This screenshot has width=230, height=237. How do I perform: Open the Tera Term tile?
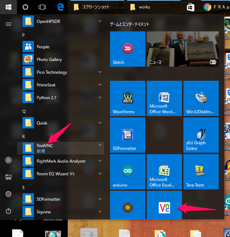(201, 171)
